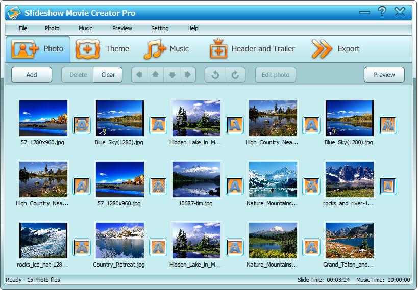Rotate photo clockwise with toolbar icon
This screenshot has width=418, height=290.
(x=235, y=75)
